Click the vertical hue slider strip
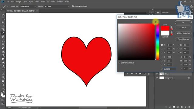This screenshot has width=194, height=109. click(x=158, y=42)
